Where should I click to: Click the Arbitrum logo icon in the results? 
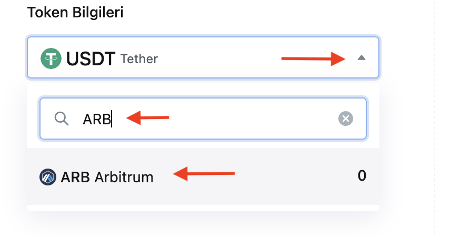point(48,177)
